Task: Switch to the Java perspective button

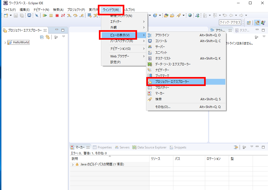Action: tap(263, 23)
